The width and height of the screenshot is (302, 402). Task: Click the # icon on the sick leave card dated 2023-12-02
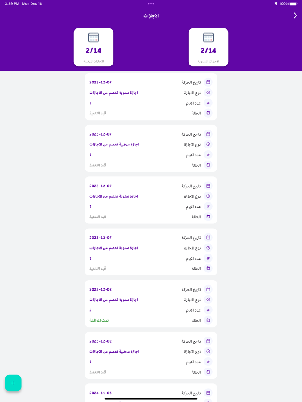point(208,362)
